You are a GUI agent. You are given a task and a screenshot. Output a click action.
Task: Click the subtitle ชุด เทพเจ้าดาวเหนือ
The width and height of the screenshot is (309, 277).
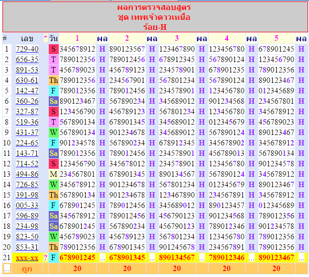pyautogui.click(x=154, y=17)
